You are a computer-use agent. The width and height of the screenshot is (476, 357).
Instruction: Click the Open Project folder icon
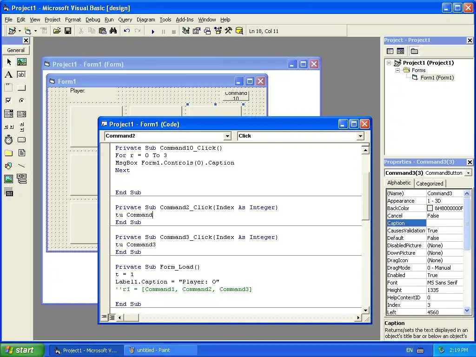click(x=57, y=31)
